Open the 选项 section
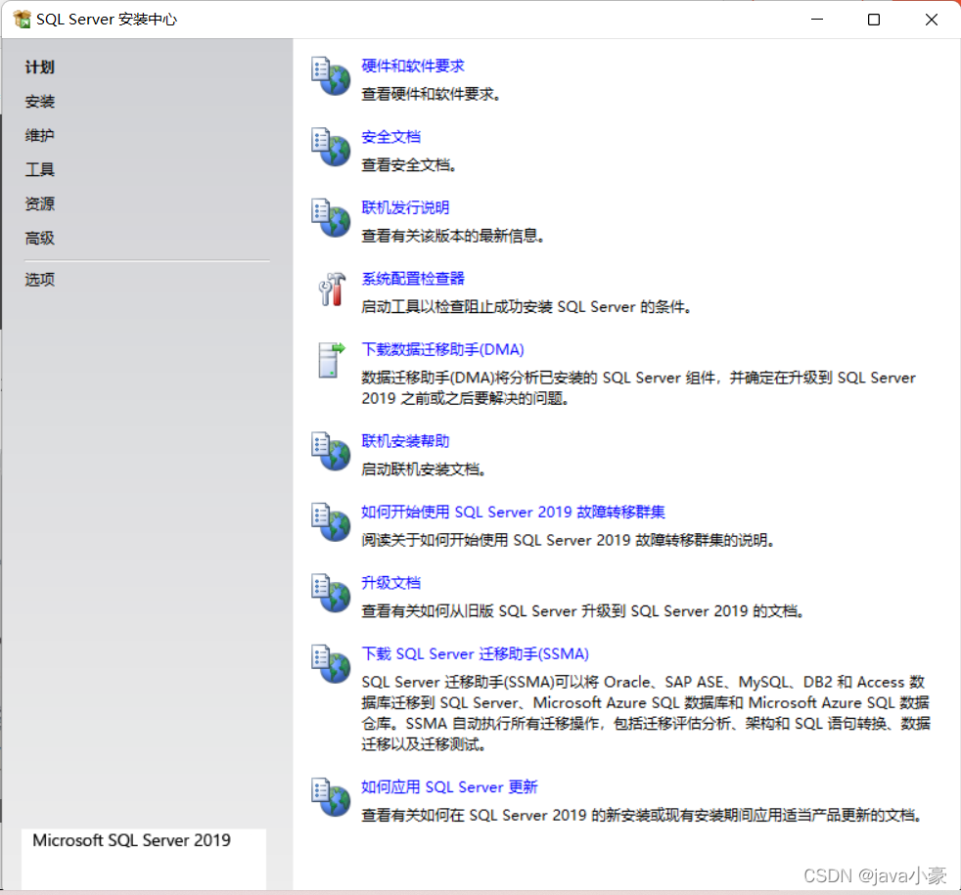This screenshot has height=895, width=961. click(x=40, y=280)
